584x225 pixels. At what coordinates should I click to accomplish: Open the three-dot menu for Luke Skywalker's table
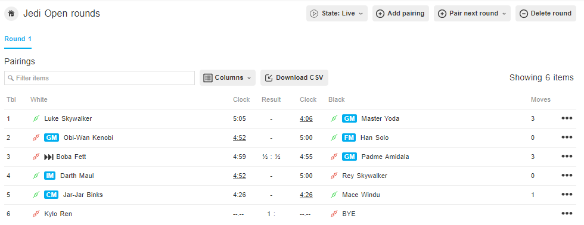pyautogui.click(x=567, y=118)
